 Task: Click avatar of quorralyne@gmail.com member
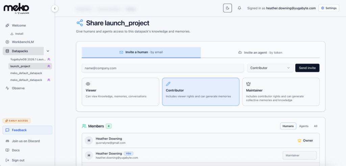pyautogui.click(x=89, y=140)
